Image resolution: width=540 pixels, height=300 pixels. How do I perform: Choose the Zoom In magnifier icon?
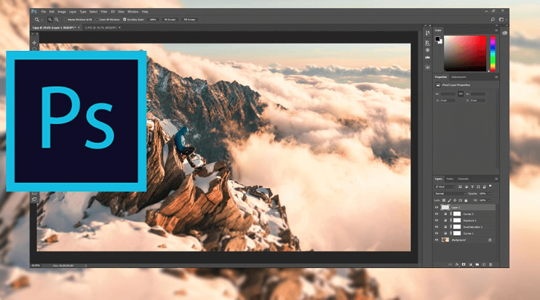click(50, 20)
